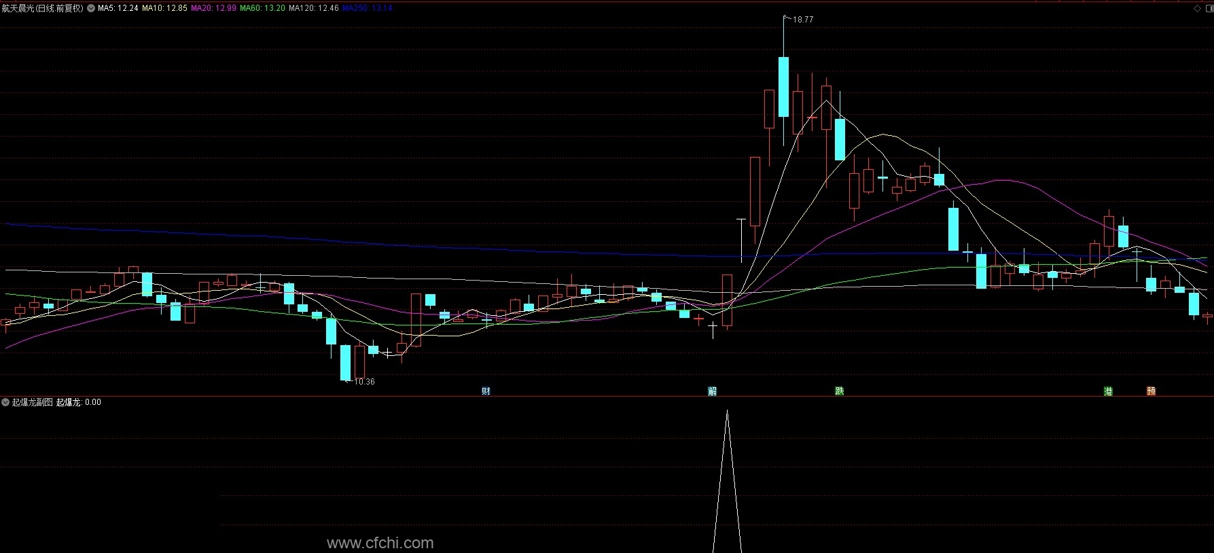Open the 财 event marker
1214x553 pixels.
point(486,391)
